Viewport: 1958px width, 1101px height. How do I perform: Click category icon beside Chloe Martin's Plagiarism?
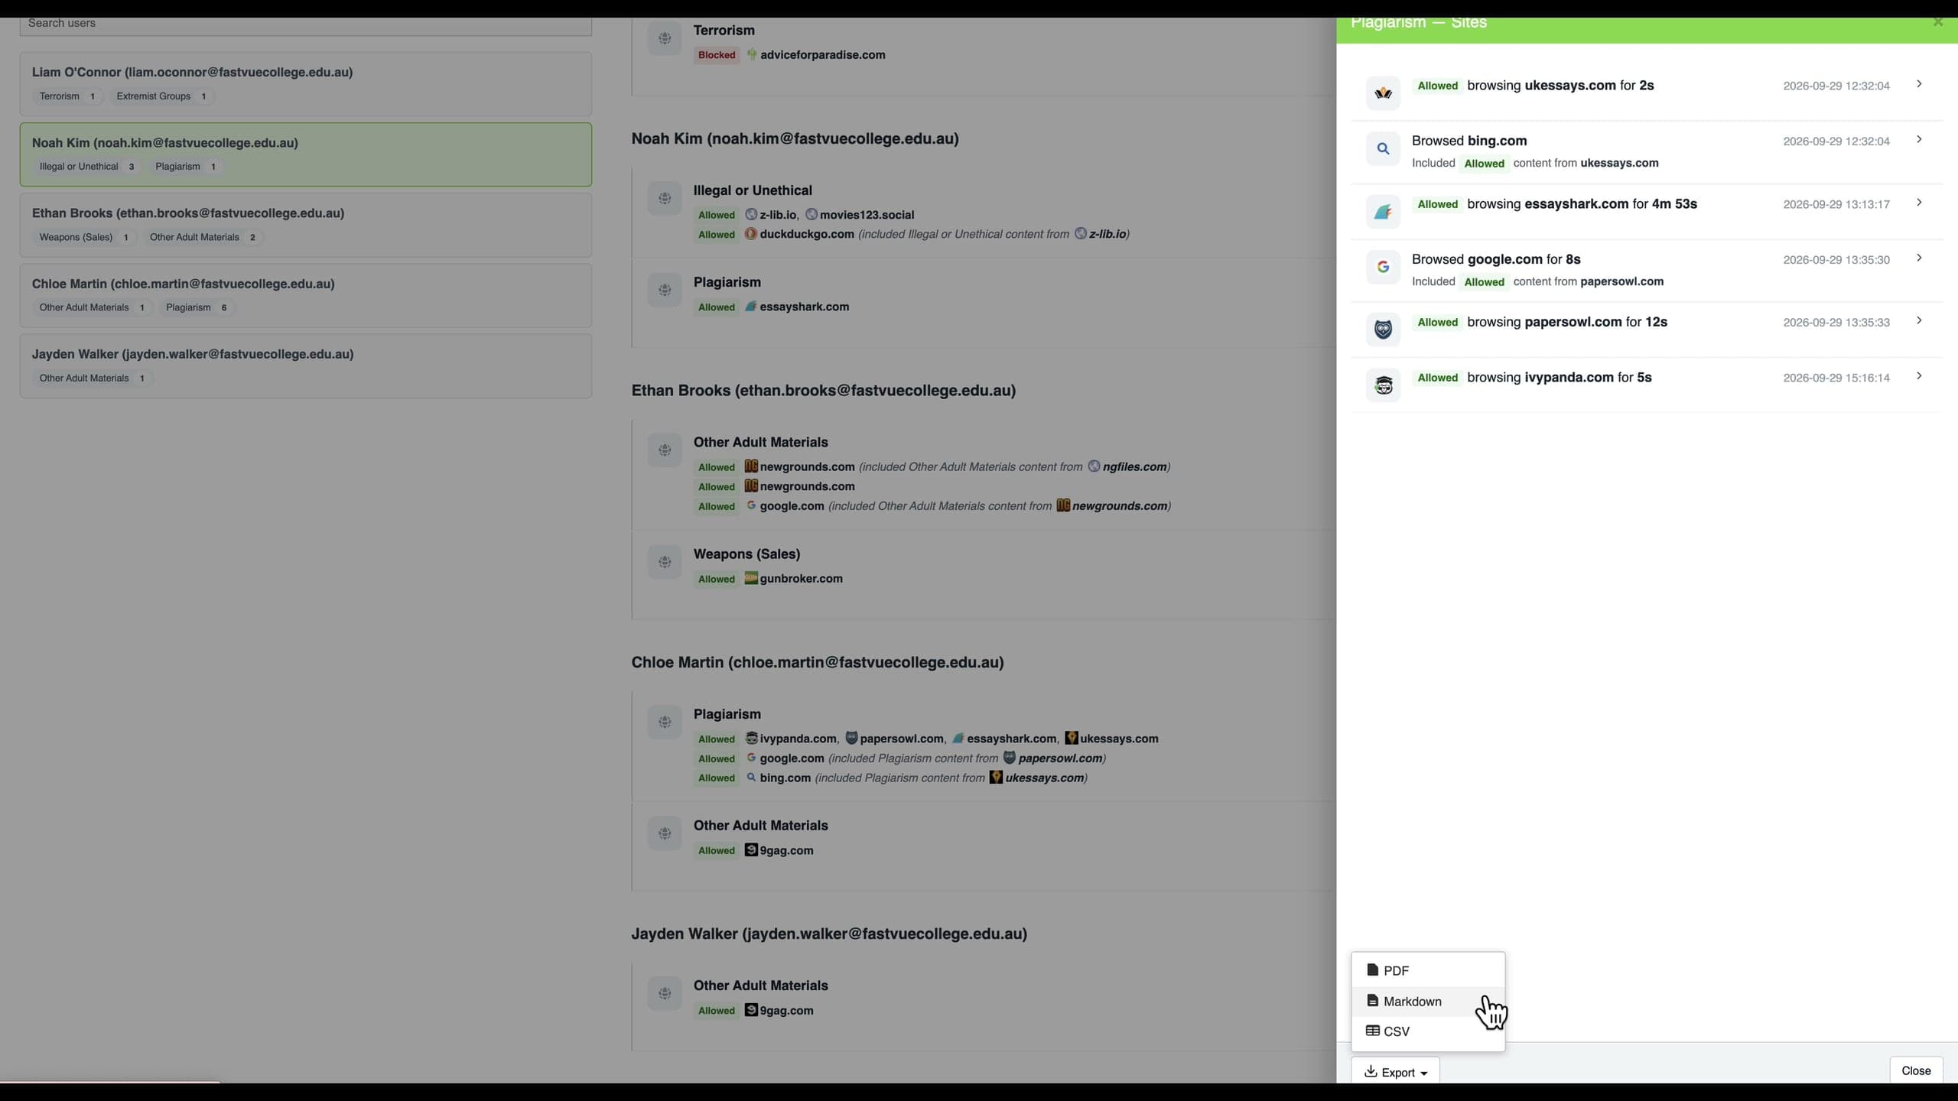click(x=665, y=722)
